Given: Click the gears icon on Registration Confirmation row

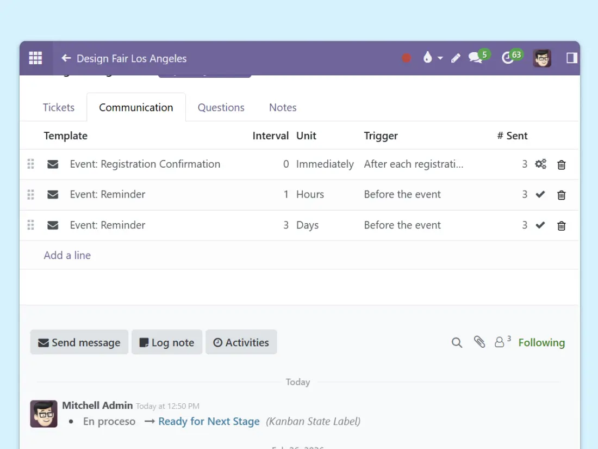Looking at the screenshot, I should (x=540, y=164).
